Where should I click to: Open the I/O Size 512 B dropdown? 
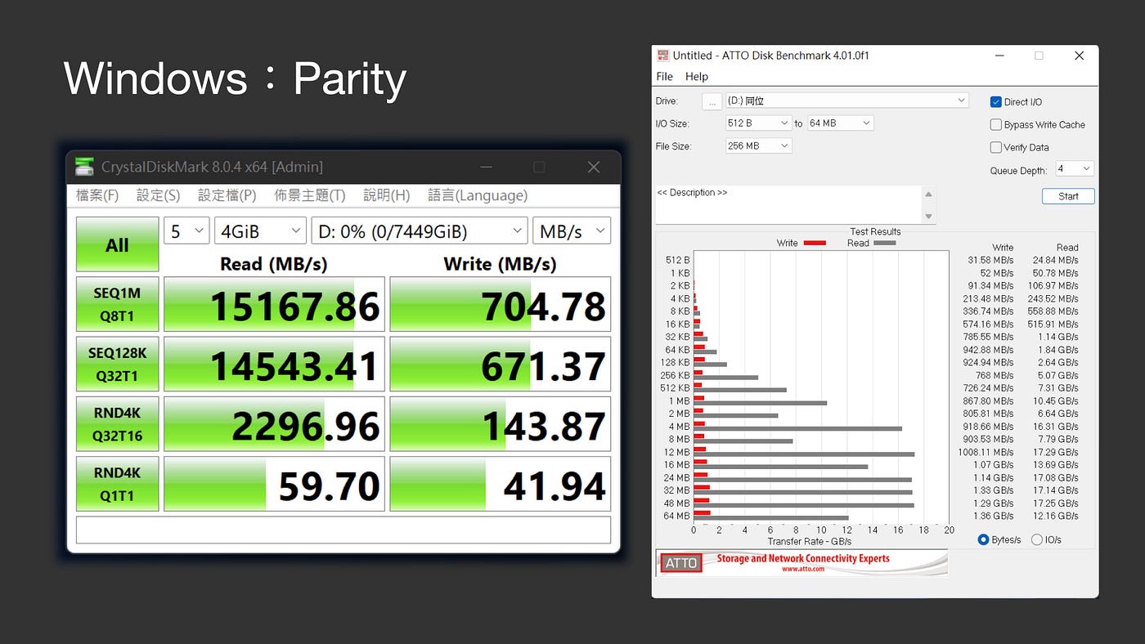coord(758,123)
